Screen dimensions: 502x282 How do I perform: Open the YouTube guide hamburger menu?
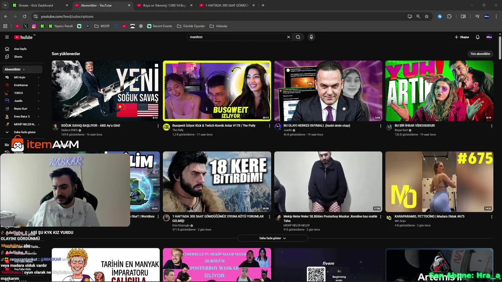7,37
